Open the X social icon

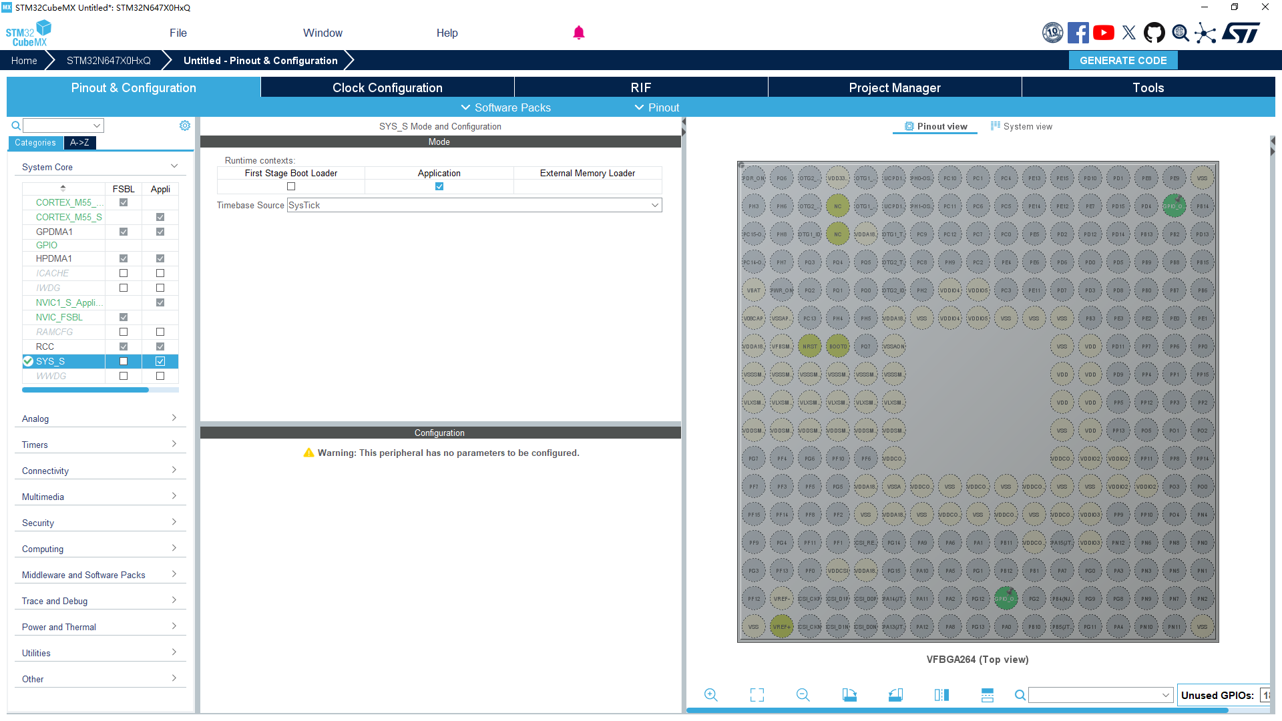pos(1129,33)
